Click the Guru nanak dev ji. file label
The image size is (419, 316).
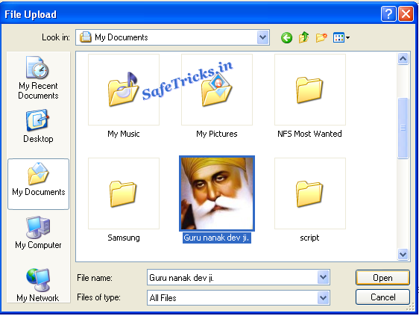point(217,238)
